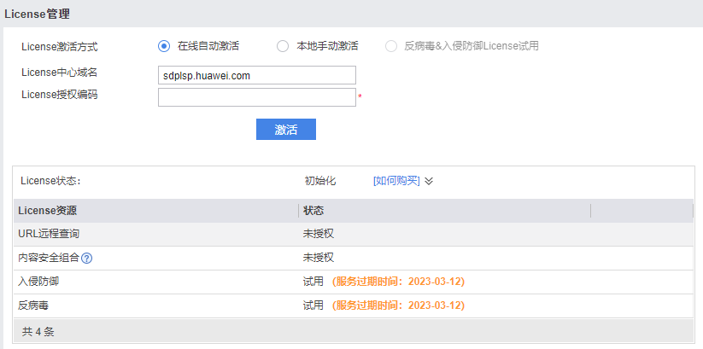Click the 反病毒 service expiry date text
Viewport: 703px width, 349px height.
pyautogui.click(x=398, y=305)
